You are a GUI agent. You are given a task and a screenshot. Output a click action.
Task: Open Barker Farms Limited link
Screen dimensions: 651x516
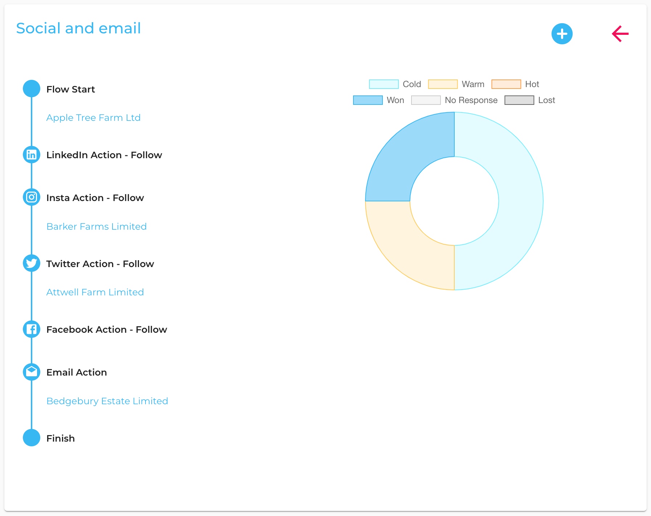click(x=97, y=226)
